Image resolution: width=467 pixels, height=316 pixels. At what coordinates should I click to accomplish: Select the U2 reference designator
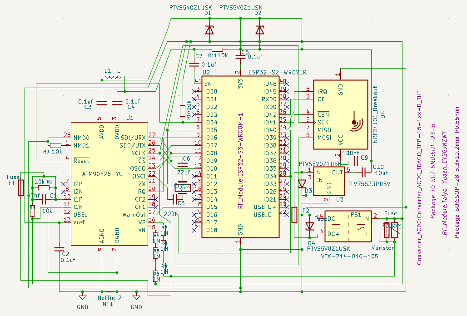point(206,72)
